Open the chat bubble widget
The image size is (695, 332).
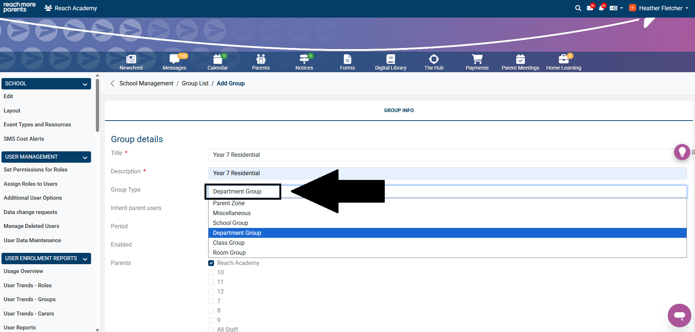click(679, 315)
